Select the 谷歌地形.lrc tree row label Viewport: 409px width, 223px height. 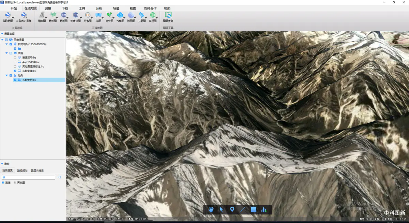[29, 80]
